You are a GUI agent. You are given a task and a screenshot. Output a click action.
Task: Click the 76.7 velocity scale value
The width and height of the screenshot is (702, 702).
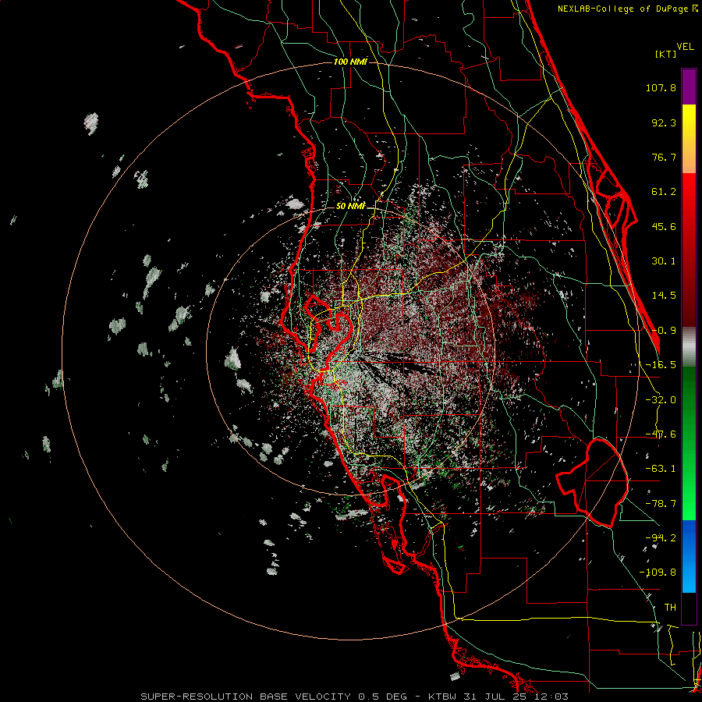(664, 157)
